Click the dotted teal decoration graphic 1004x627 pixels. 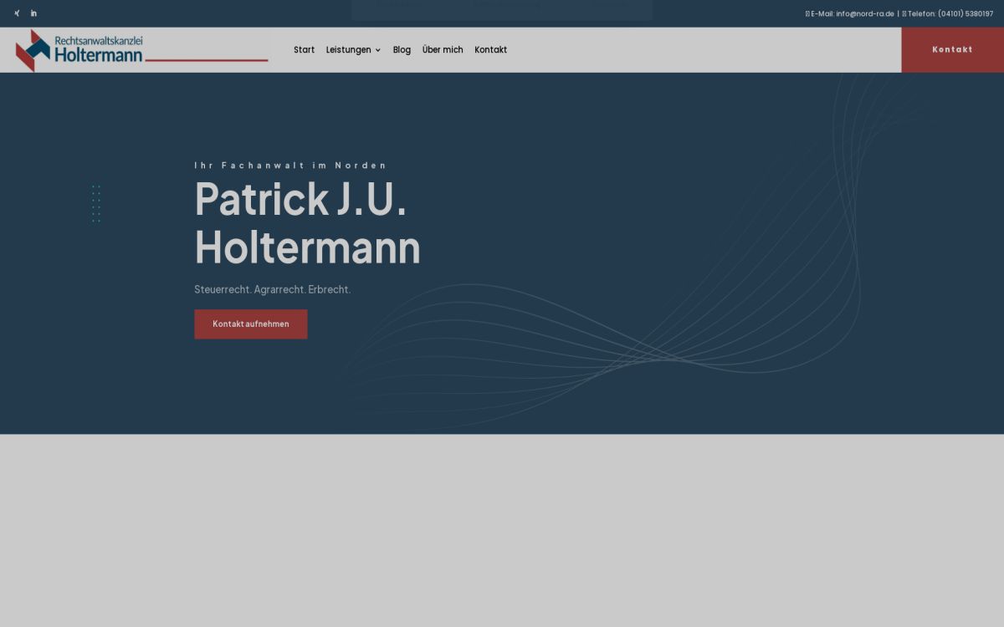[96, 203]
